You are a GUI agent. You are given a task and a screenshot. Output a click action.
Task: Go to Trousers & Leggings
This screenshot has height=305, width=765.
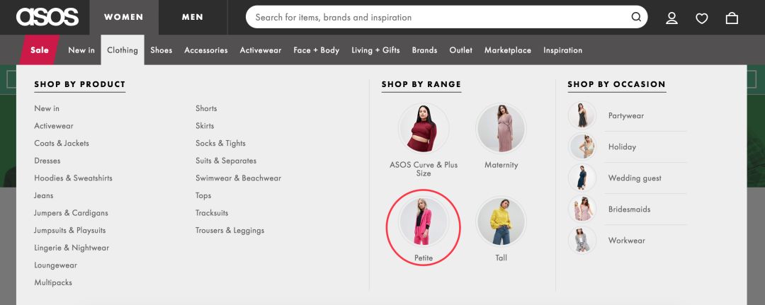(229, 231)
